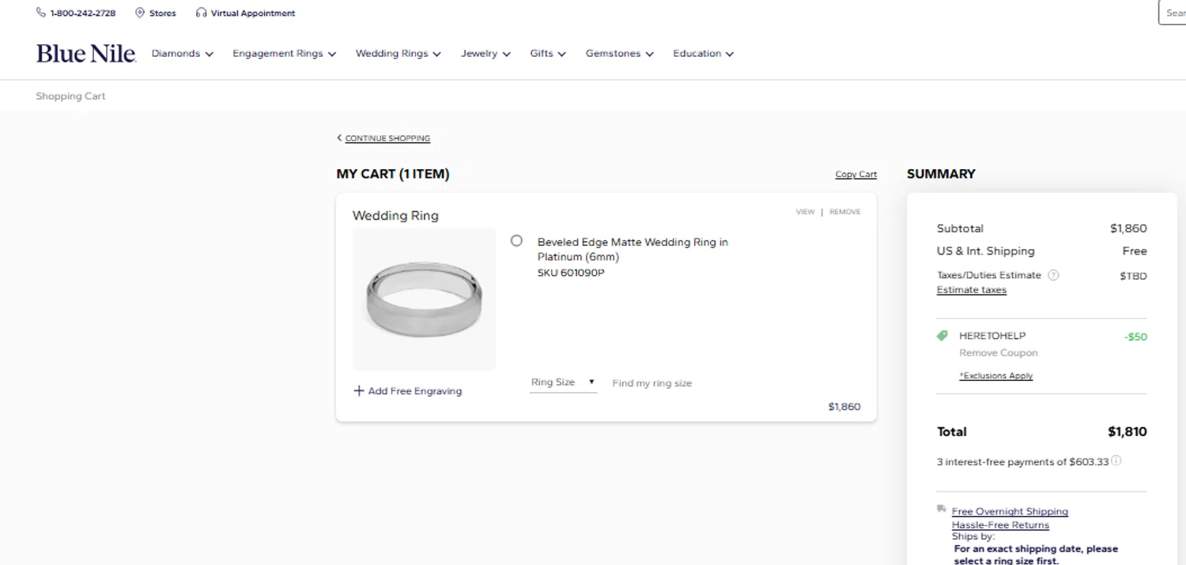This screenshot has height=565, width=1186.
Task: Click Add Free Engraving
Action: coord(415,391)
